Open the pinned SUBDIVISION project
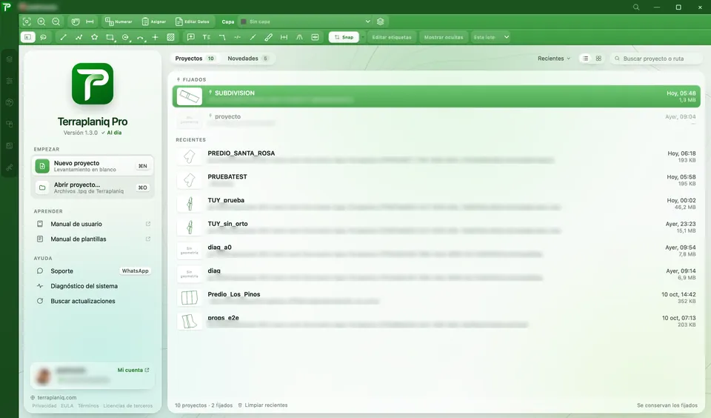 pyautogui.click(x=436, y=96)
